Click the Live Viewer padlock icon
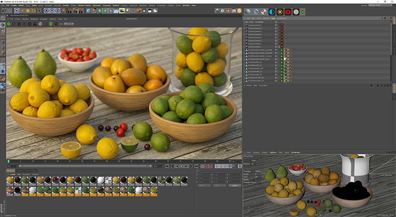The width and height of the screenshot is (396, 217). point(35,24)
